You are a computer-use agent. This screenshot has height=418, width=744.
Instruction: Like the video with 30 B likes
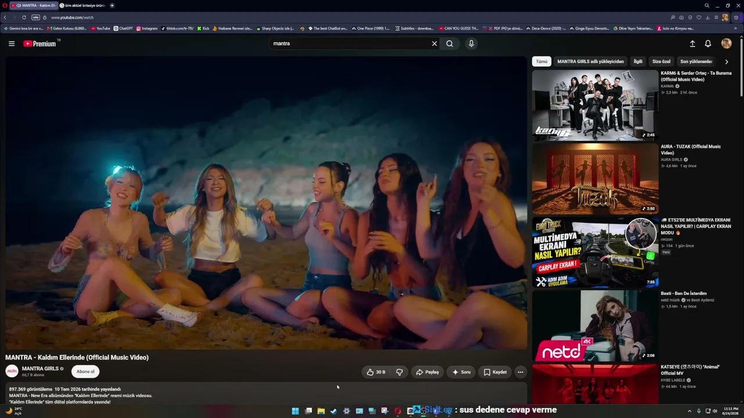pos(375,372)
